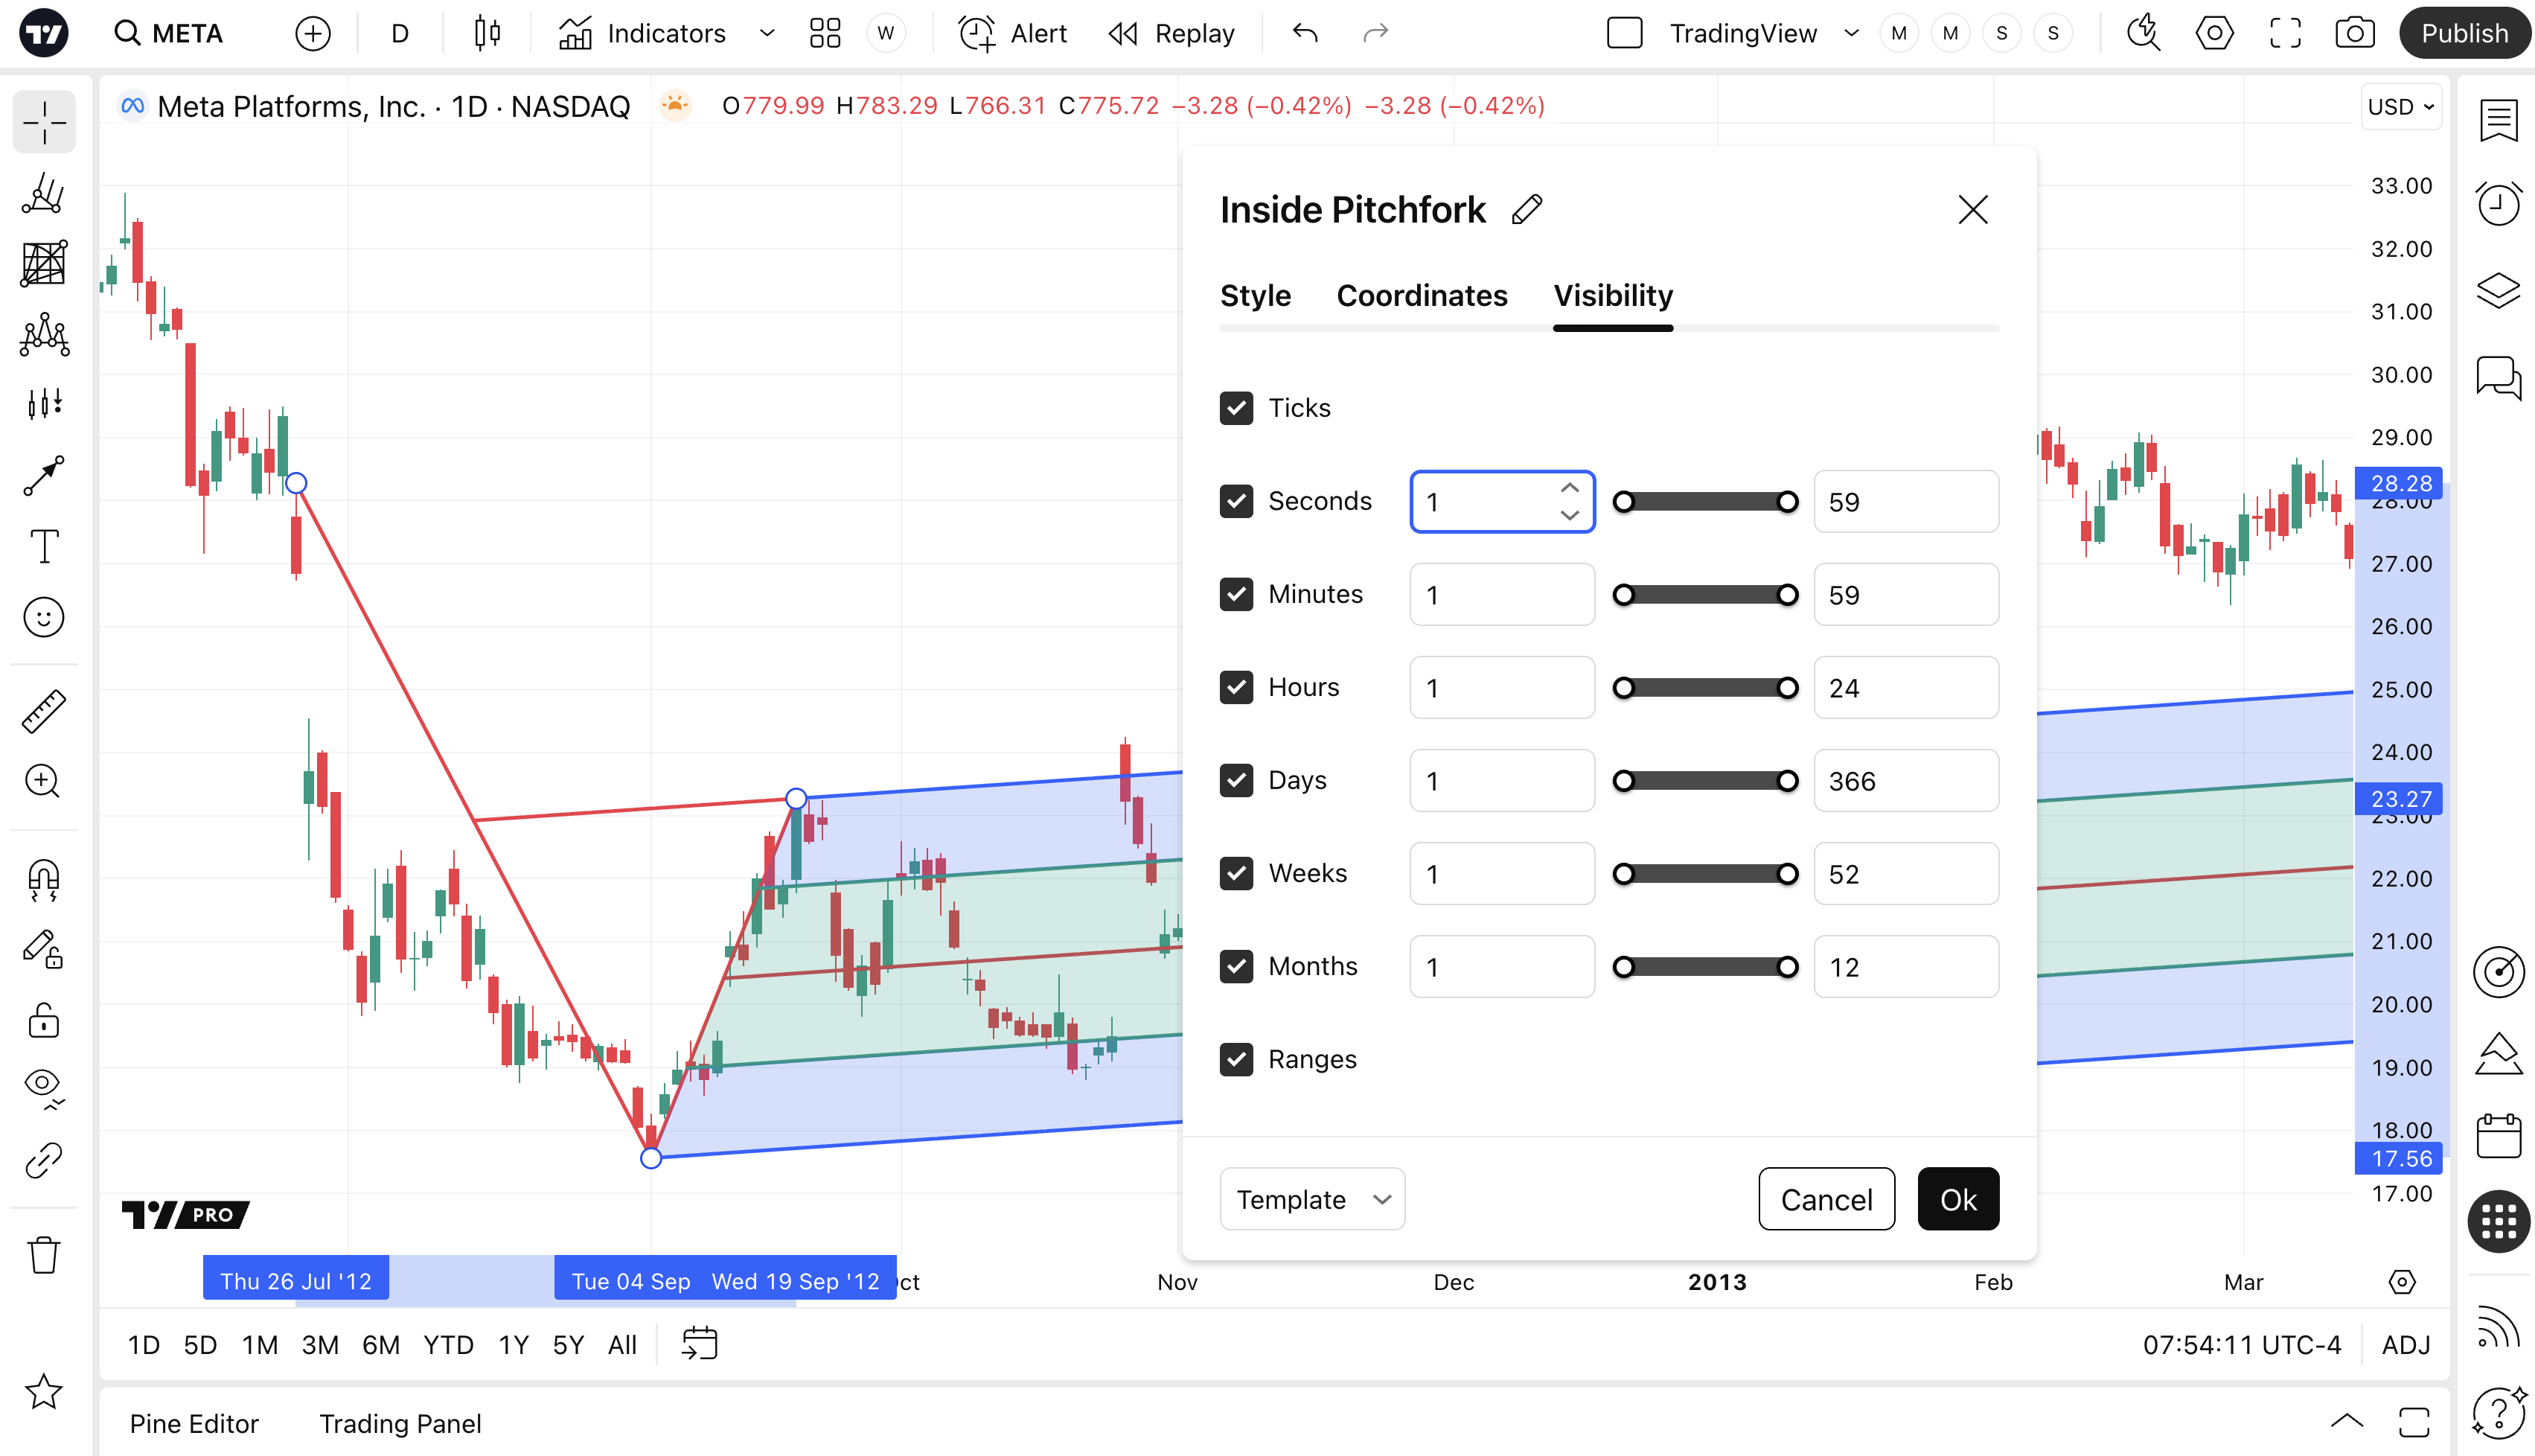Click the pencil rename icon beside title

point(1527,210)
